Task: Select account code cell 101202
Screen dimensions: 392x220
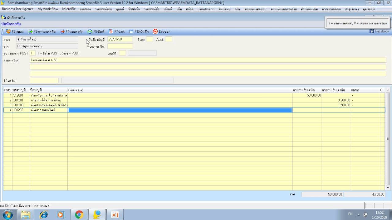Action: (x=21, y=110)
